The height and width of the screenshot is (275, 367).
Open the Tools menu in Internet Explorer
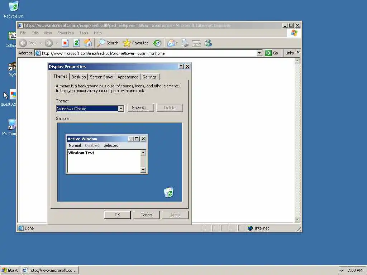84,33
